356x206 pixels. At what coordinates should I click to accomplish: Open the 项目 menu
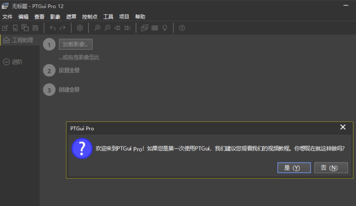click(124, 17)
